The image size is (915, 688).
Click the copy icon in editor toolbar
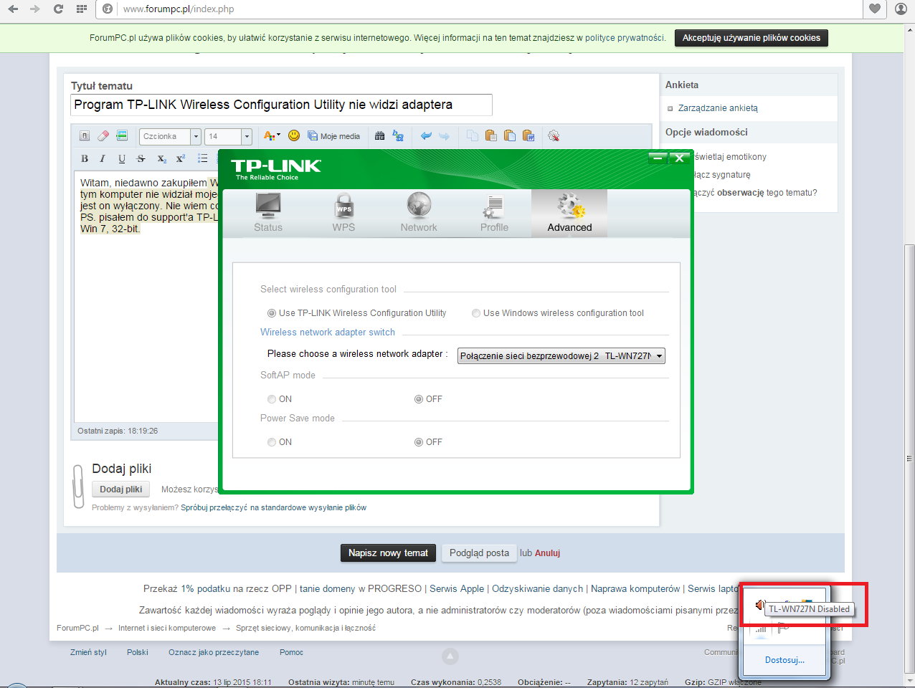click(473, 135)
